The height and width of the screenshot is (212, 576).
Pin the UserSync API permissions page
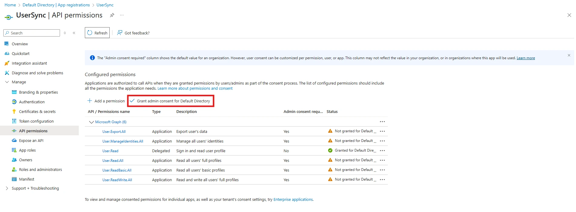tap(112, 15)
